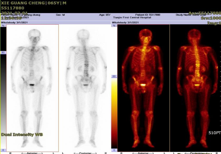
Task: Select the grayscale posterior whole-body image
Action: (85, 88)
